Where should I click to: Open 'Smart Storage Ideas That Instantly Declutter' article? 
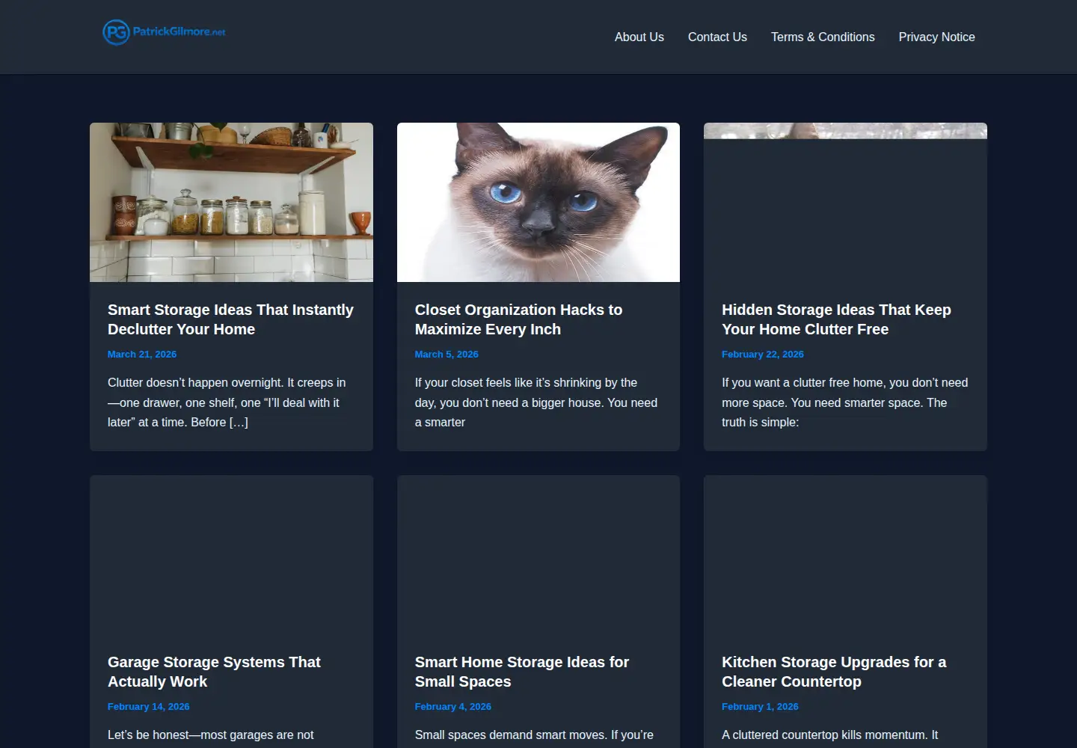230,319
